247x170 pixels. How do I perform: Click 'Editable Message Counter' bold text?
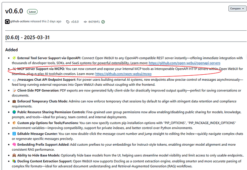(x=38, y=134)
